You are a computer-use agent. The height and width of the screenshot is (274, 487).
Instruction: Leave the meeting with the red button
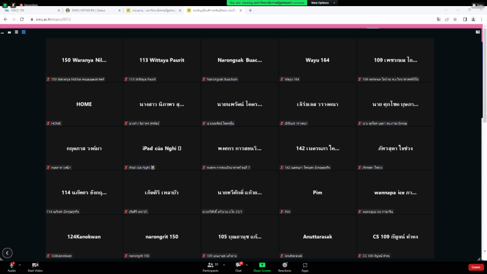(x=475, y=267)
